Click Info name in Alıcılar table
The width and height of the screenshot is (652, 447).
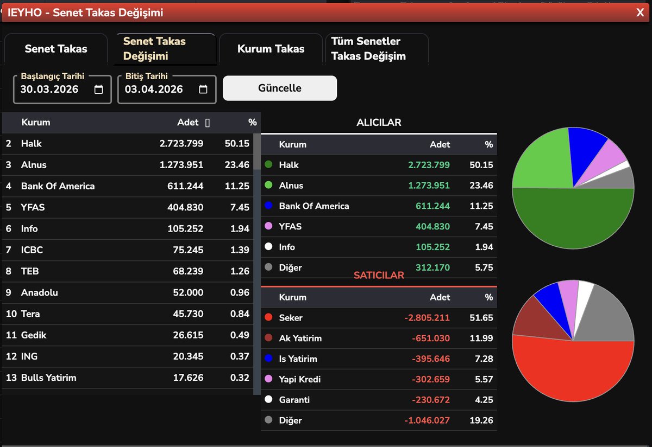287,247
